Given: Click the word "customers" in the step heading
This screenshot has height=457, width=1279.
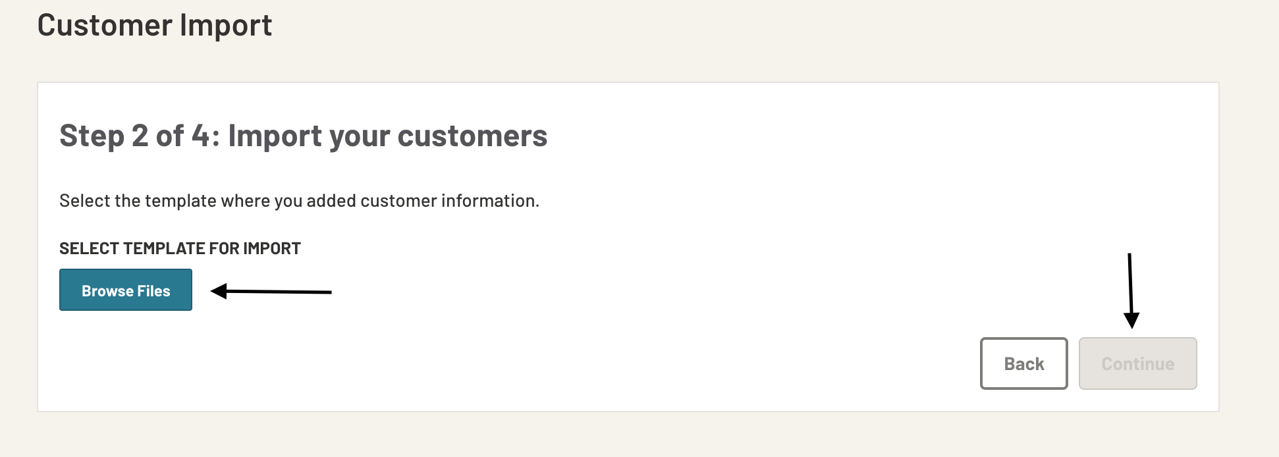Looking at the screenshot, I should [x=472, y=136].
